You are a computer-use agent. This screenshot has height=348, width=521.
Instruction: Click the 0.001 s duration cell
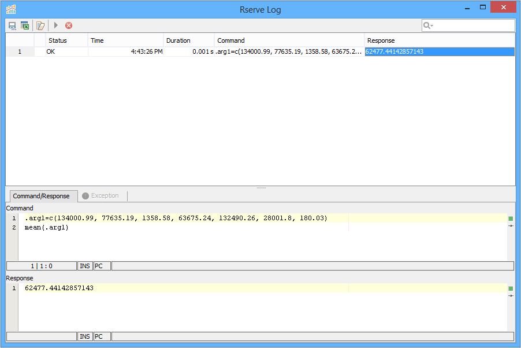pyautogui.click(x=189, y=51)
